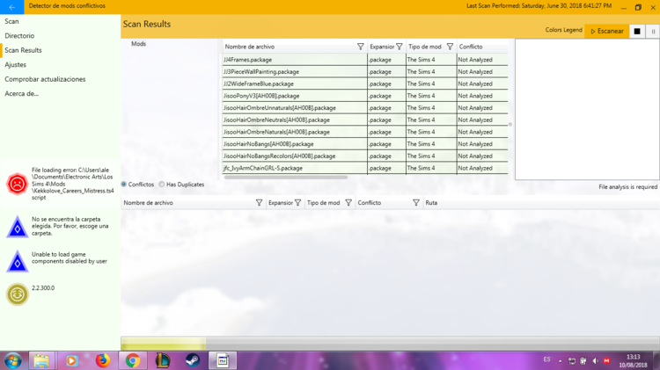Open media player from taskbar
The width and height of the screenshot is (660, 370).
(x=71, y=360)
